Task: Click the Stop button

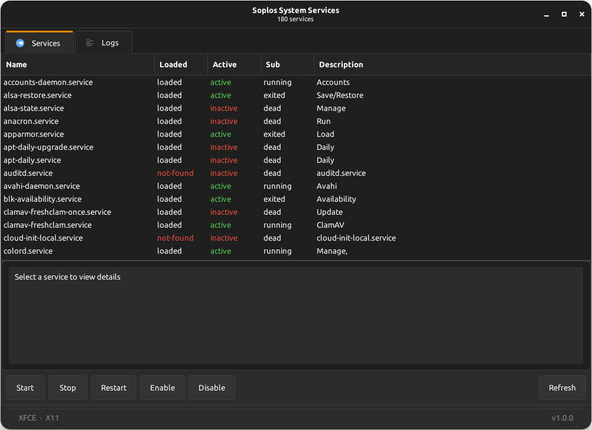Action: tap(67, 388)
